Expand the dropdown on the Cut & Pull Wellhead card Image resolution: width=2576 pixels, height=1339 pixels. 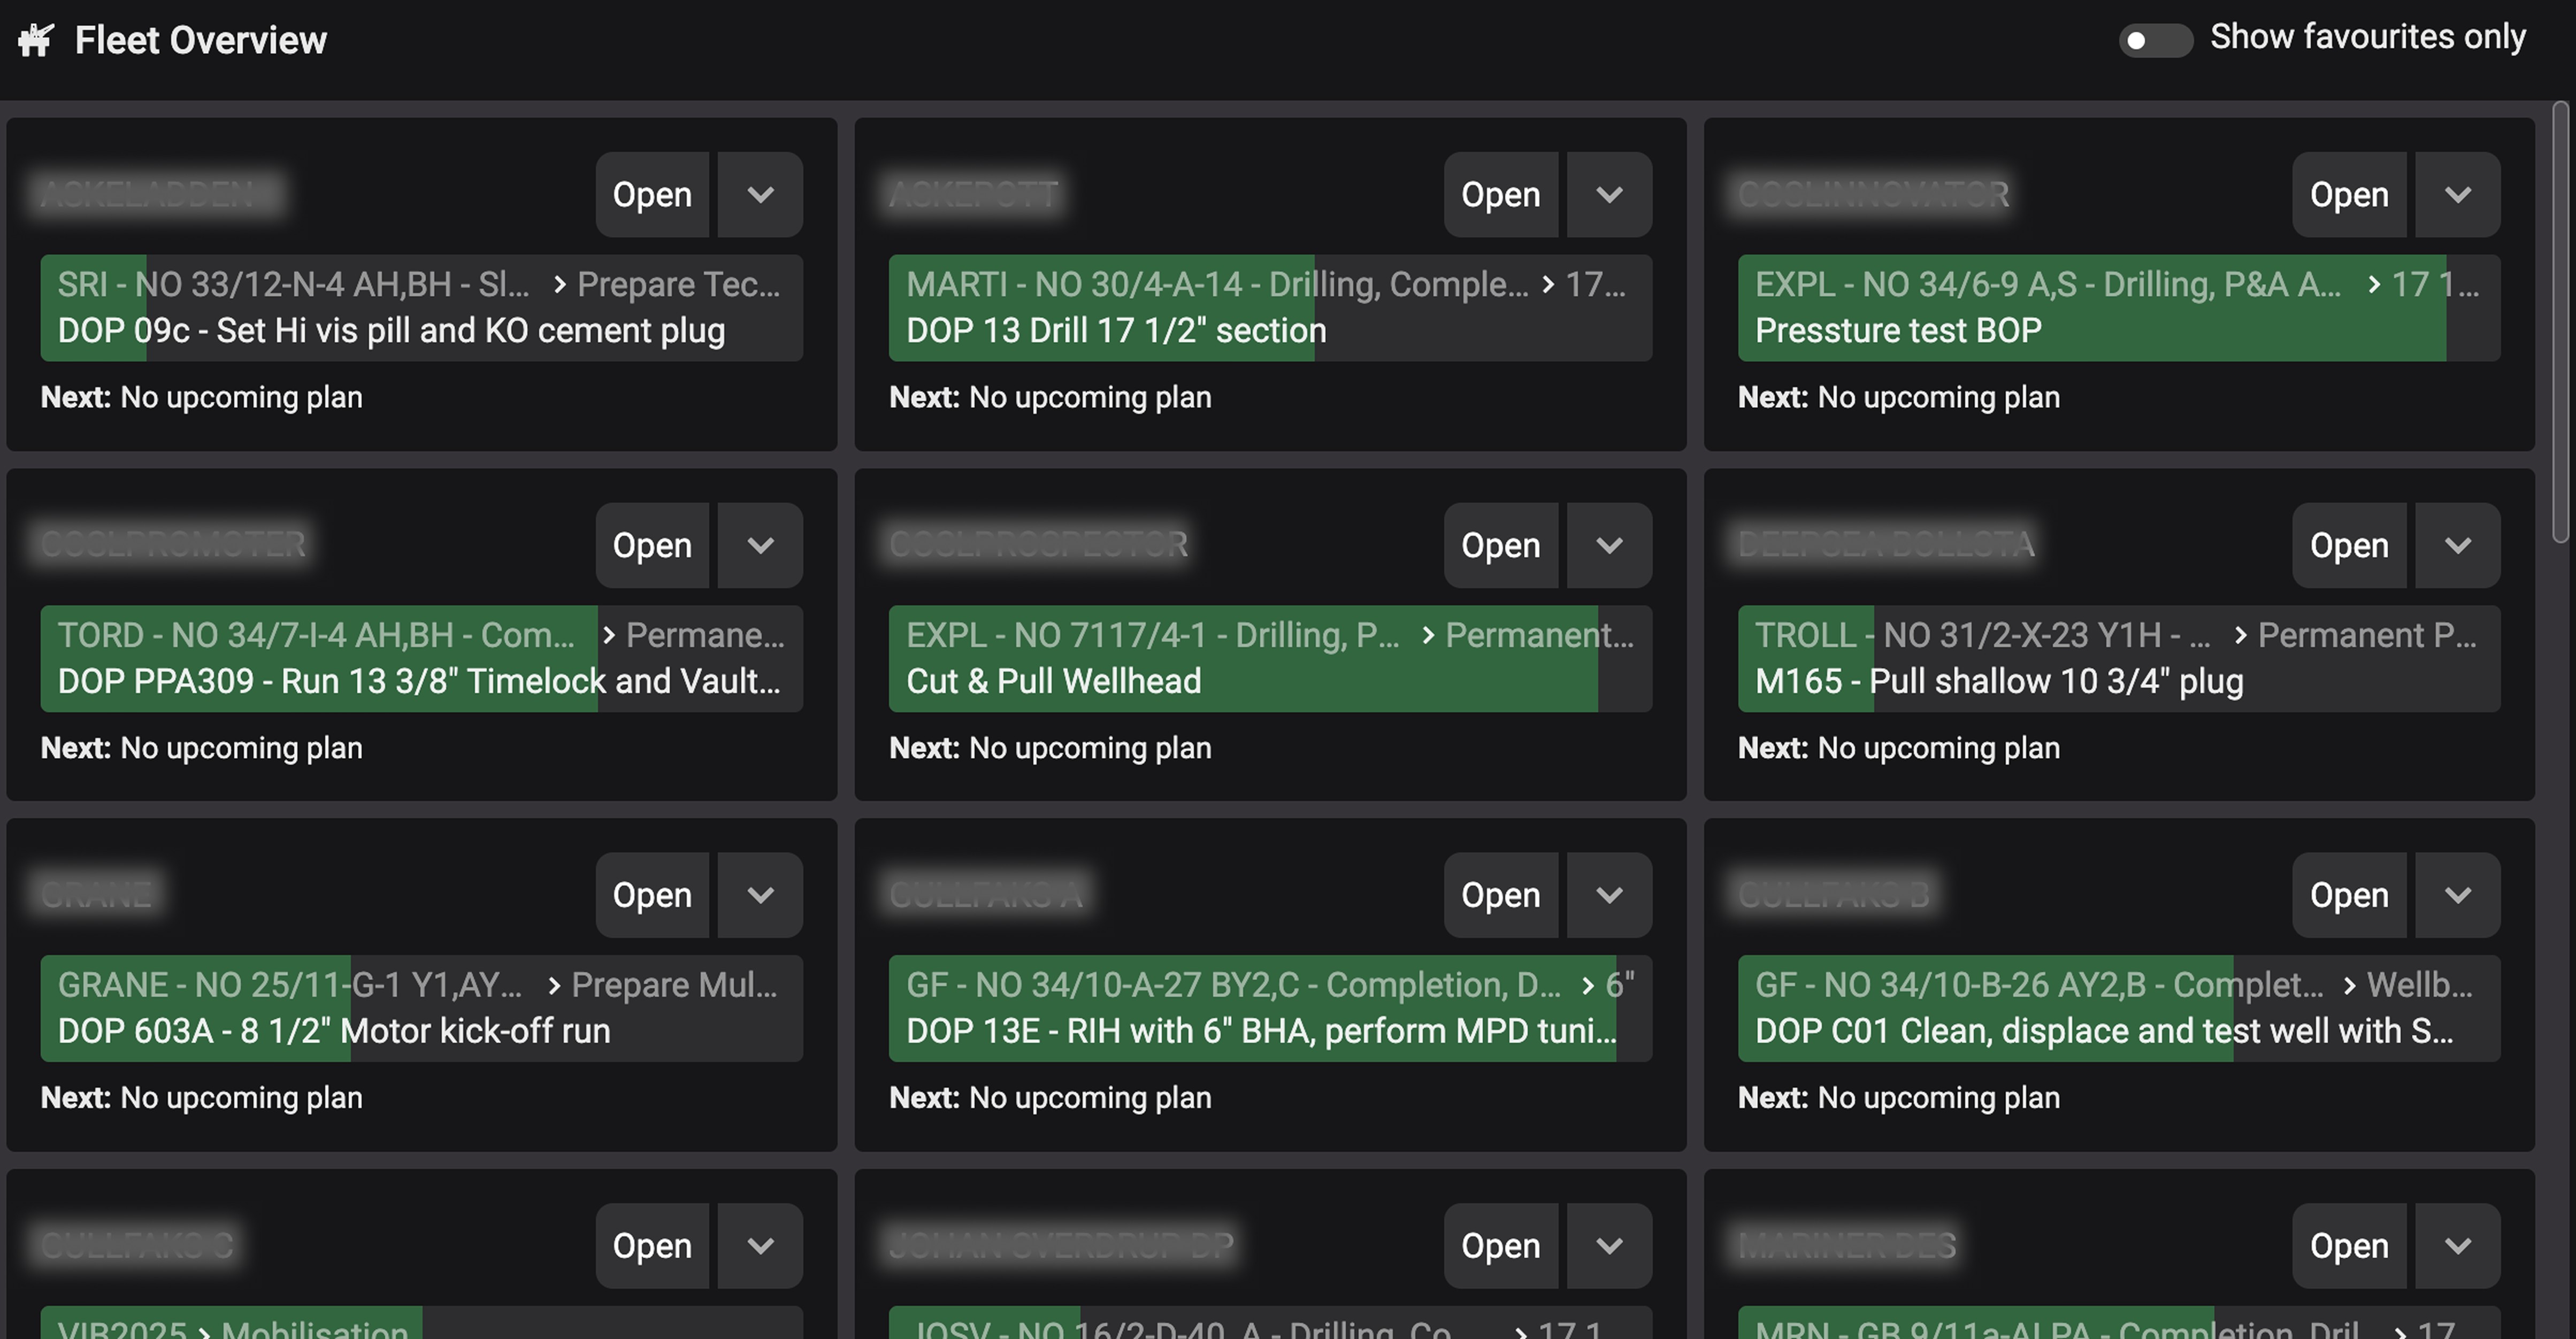coord(1609,545)
